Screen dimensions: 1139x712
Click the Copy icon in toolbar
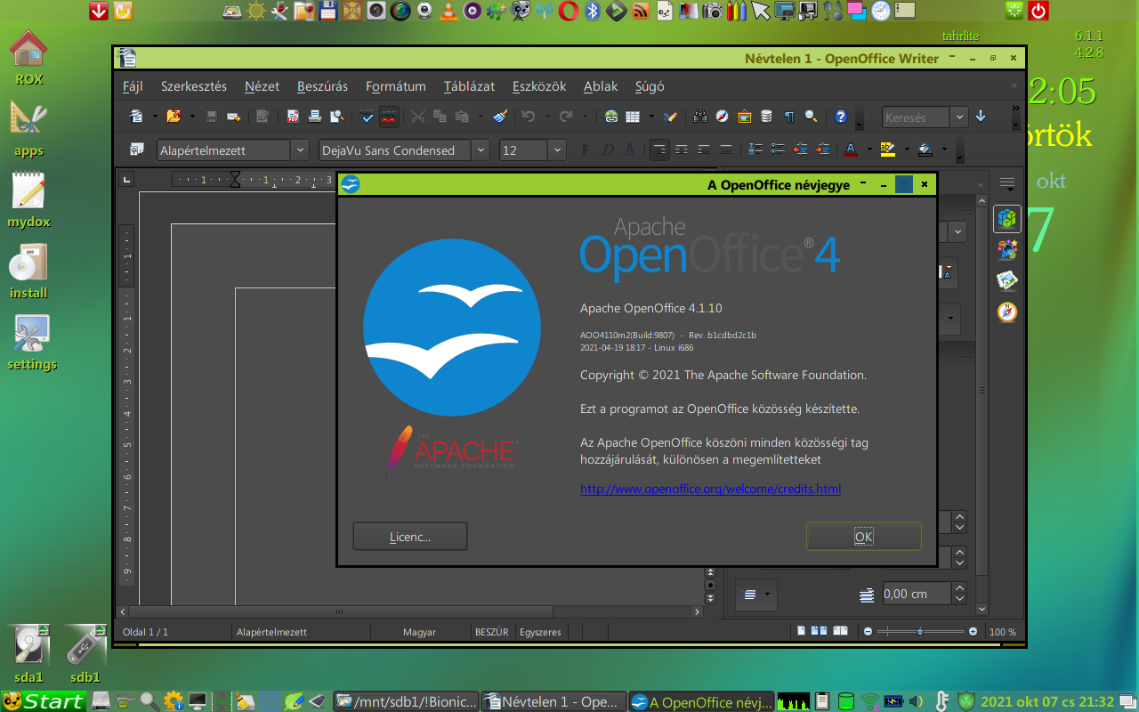440,117
